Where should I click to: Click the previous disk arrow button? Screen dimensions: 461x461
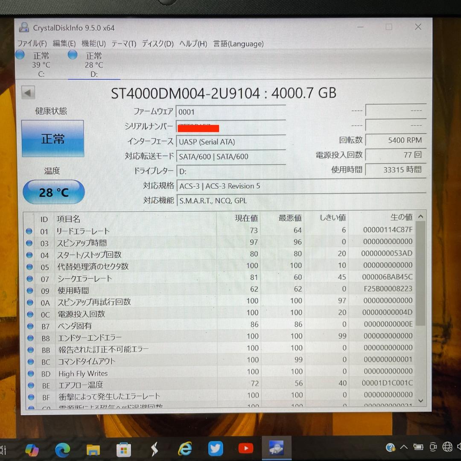tap(28, 93)
